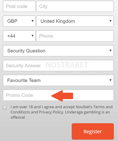118x141 pixels.
Task: Submit the form with Register button
Action: pyautogui.click(x=93, y=131)
